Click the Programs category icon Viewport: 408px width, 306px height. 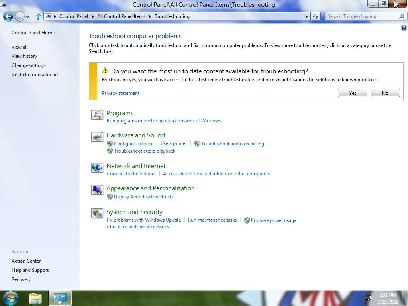(x=97, y=115)
